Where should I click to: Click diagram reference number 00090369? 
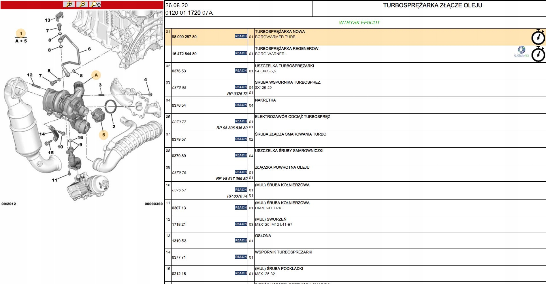coord(154,204)
